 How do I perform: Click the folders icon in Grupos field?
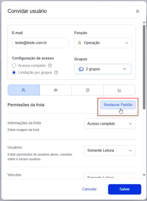click(x=81, y=69)
